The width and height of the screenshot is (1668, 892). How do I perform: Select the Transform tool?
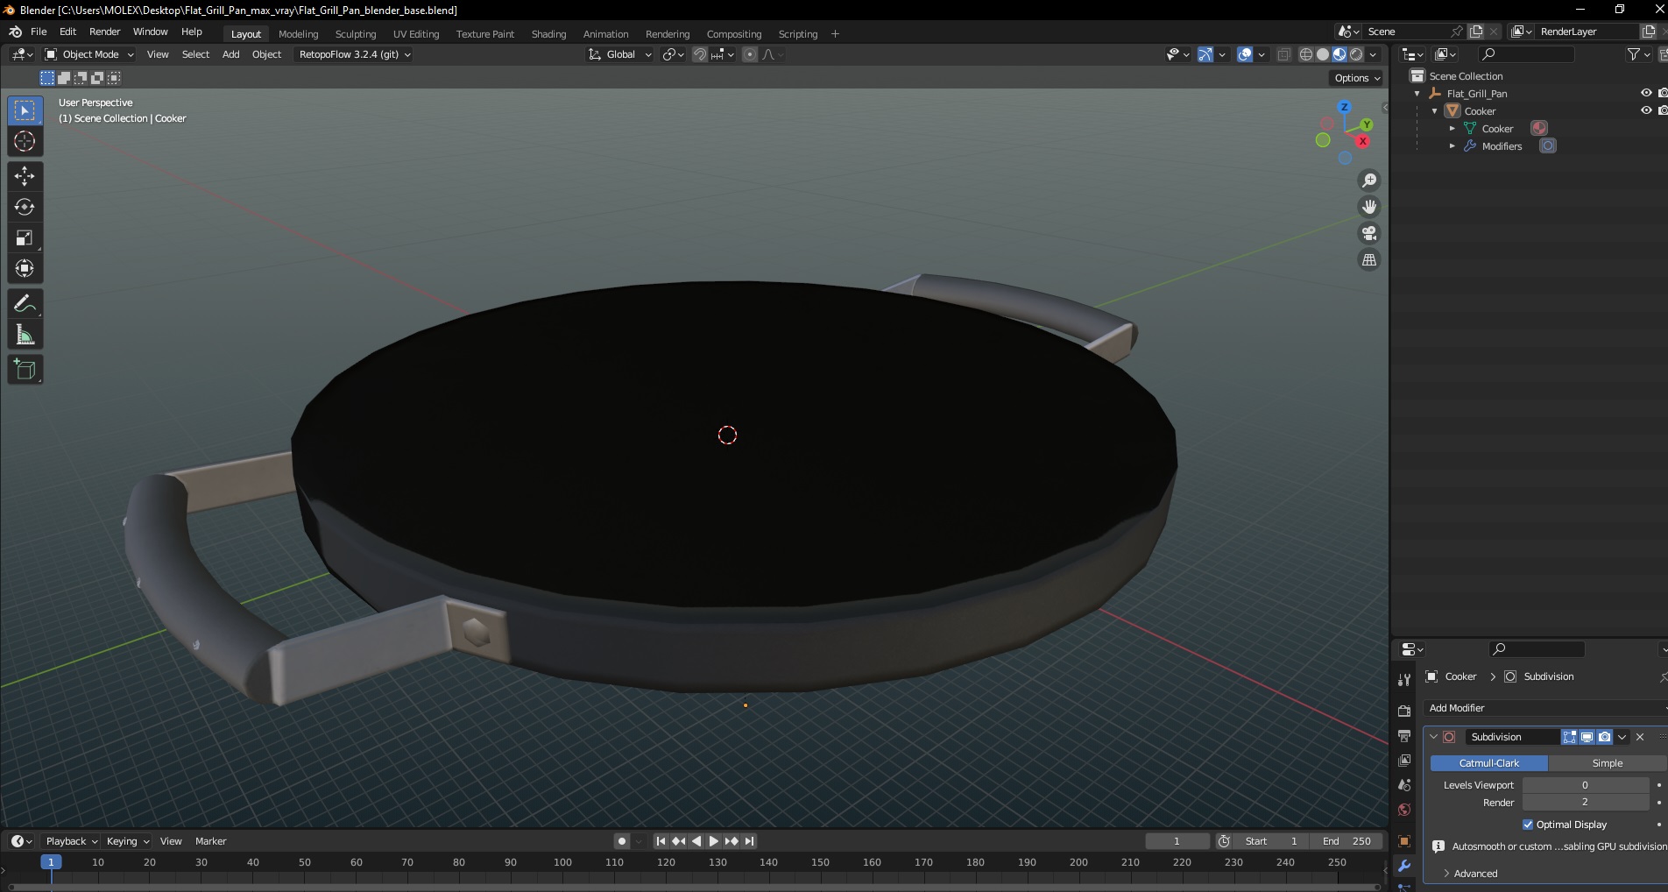point(25,268)
